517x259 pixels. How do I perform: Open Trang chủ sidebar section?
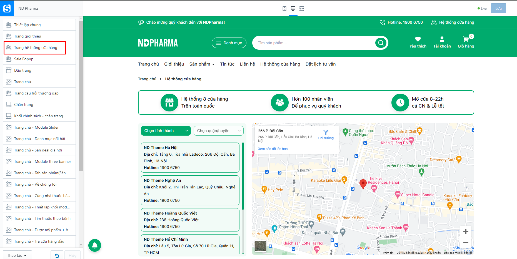39,82
